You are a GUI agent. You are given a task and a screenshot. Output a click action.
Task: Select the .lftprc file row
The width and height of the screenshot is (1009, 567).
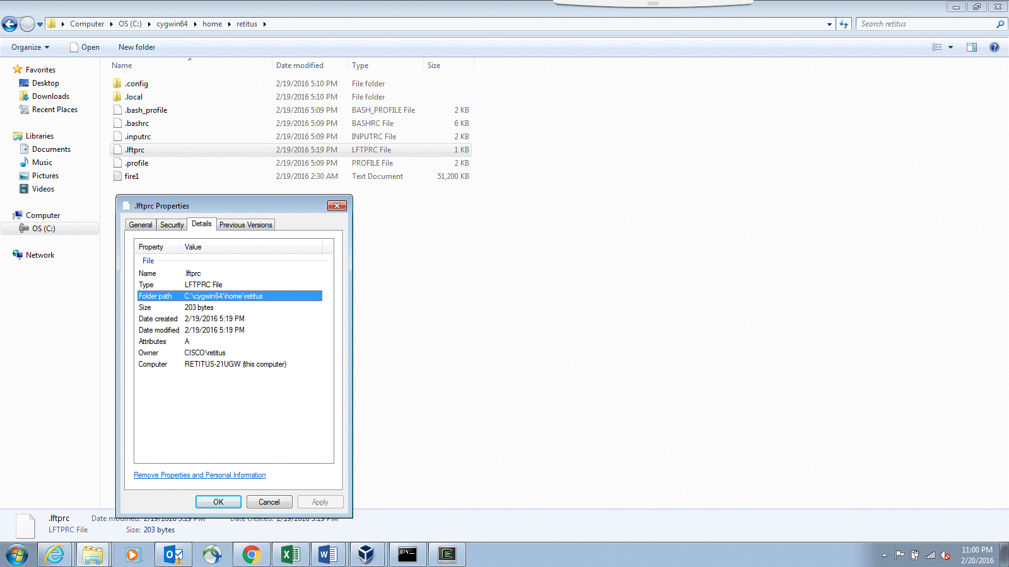coord(291,150)
